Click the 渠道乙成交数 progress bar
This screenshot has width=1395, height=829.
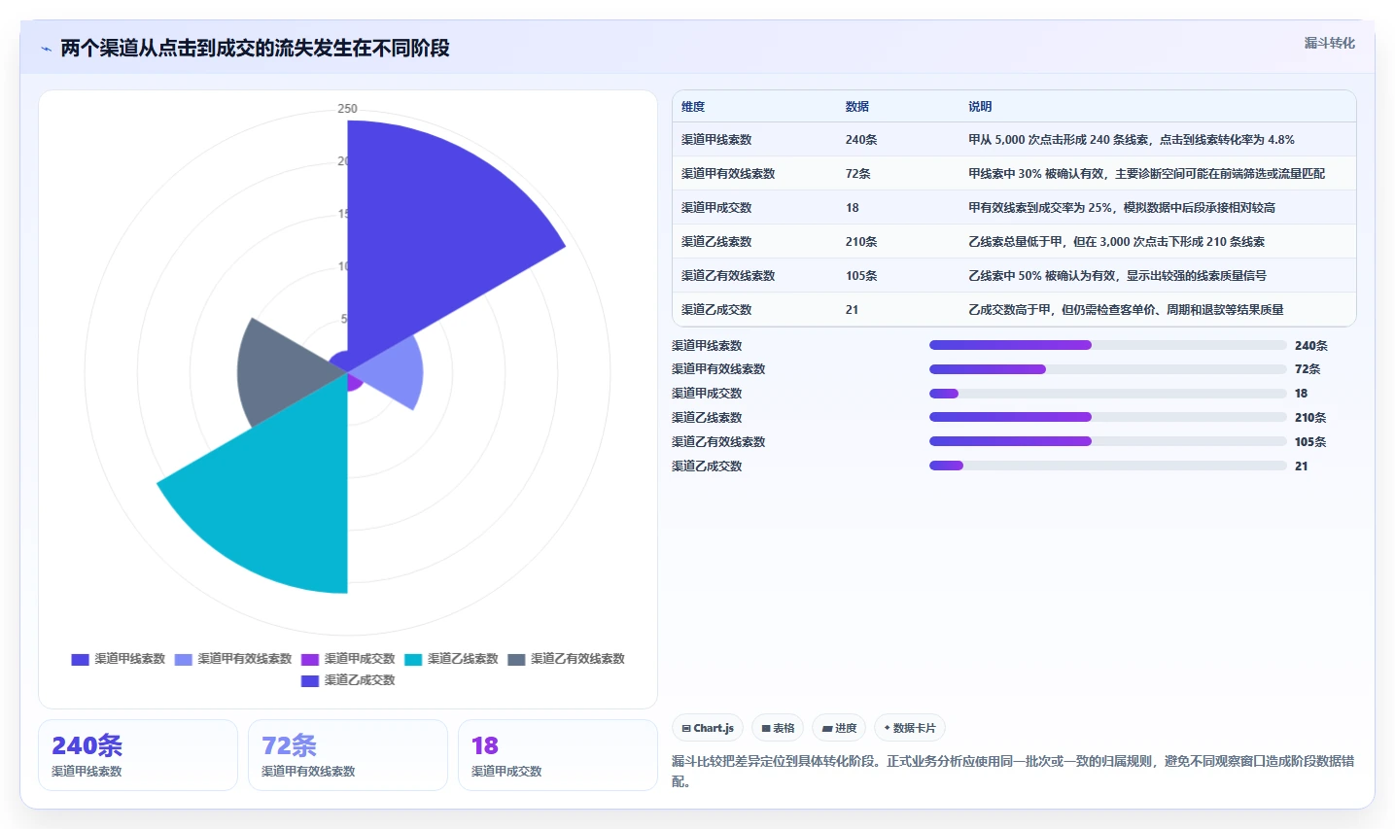coord(1108,466)
